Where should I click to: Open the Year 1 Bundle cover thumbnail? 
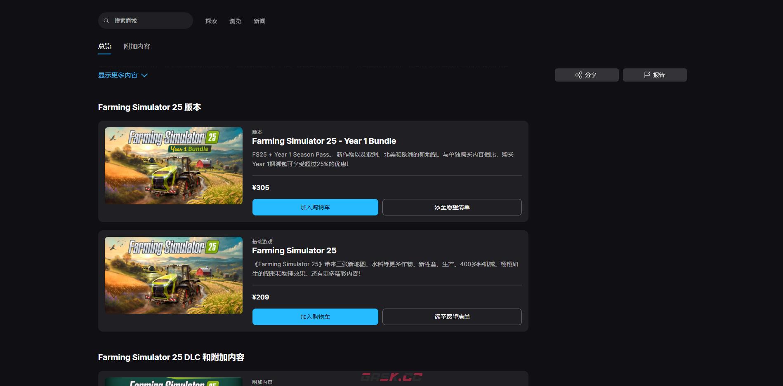(173, 165)
